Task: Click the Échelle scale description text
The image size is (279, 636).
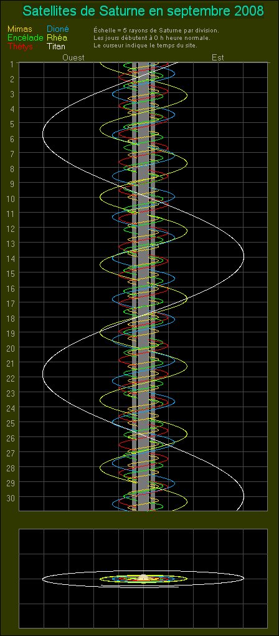Action: pyautogui.click(x=156, y=31)
